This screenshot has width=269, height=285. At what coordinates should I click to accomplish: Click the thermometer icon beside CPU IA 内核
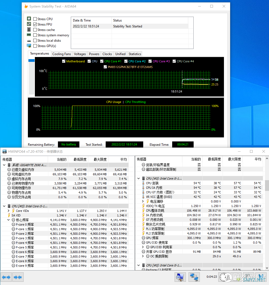143,188
